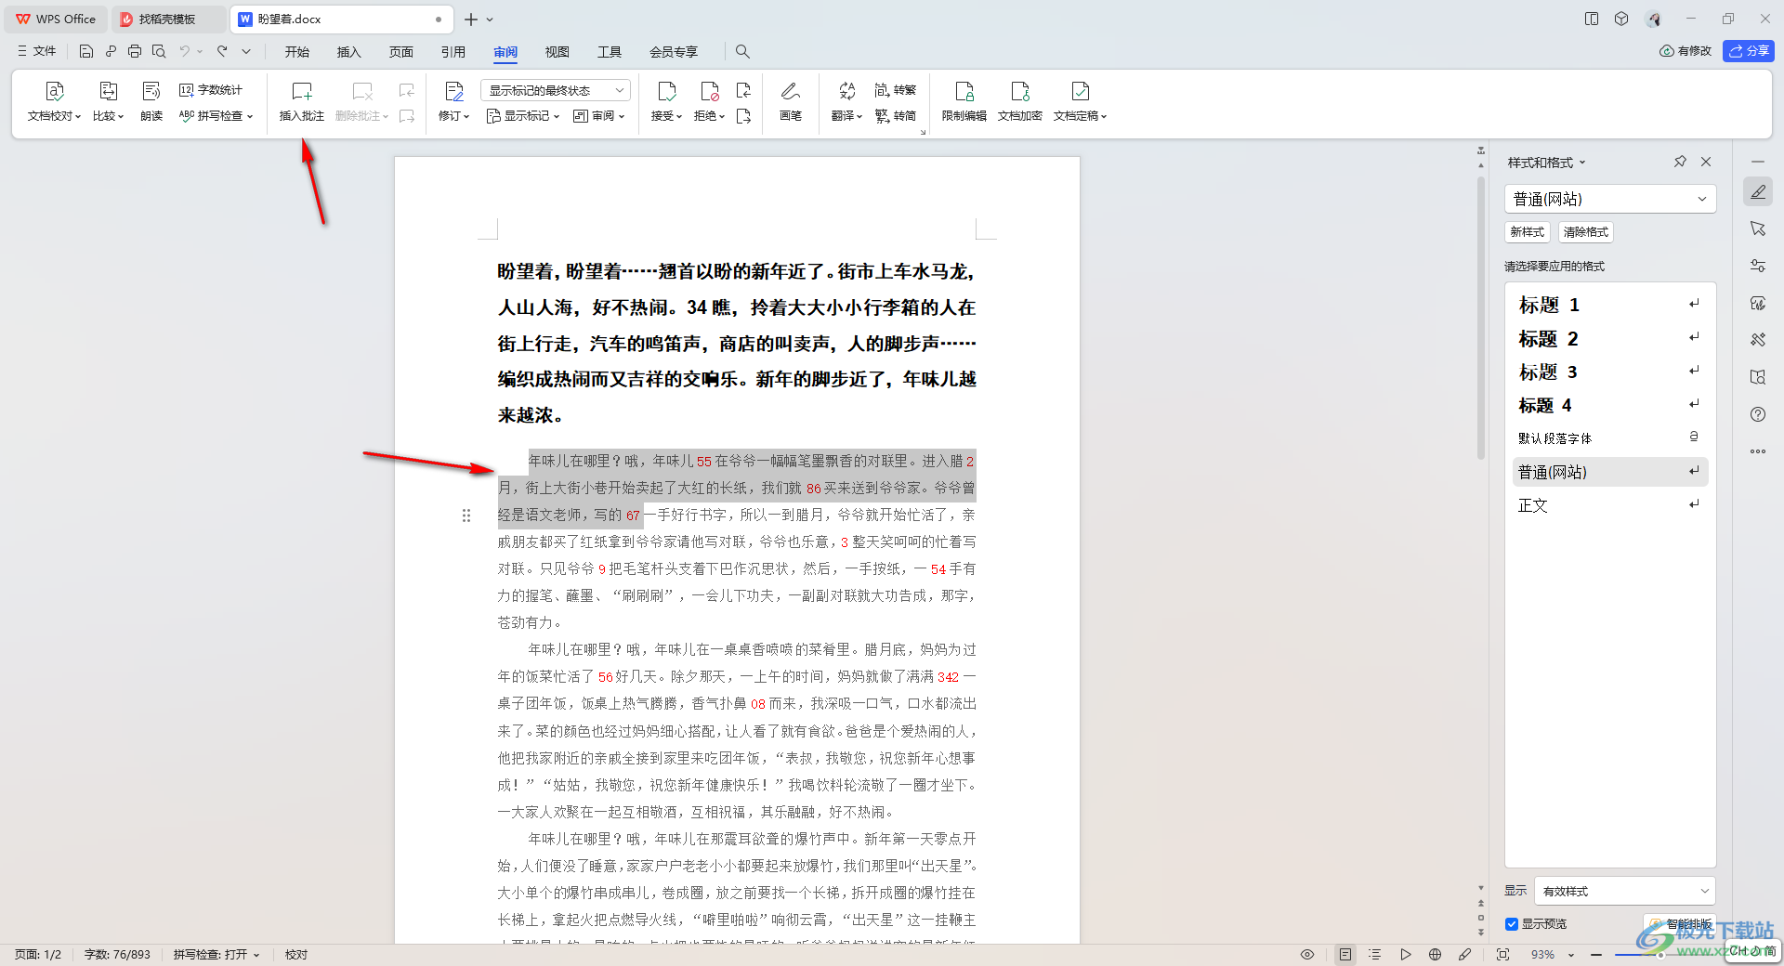1784x966 pixels.
Task: Switch to web layout globe view
Action: click(x=1435, y=954)
